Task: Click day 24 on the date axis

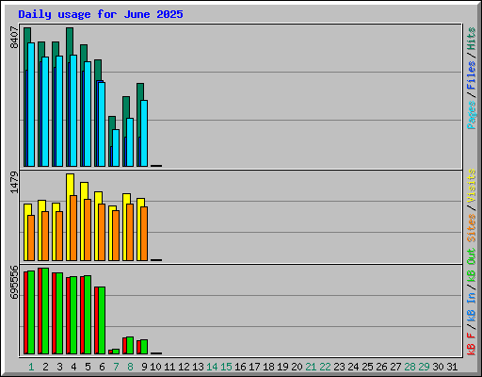Action: (353, 367)
